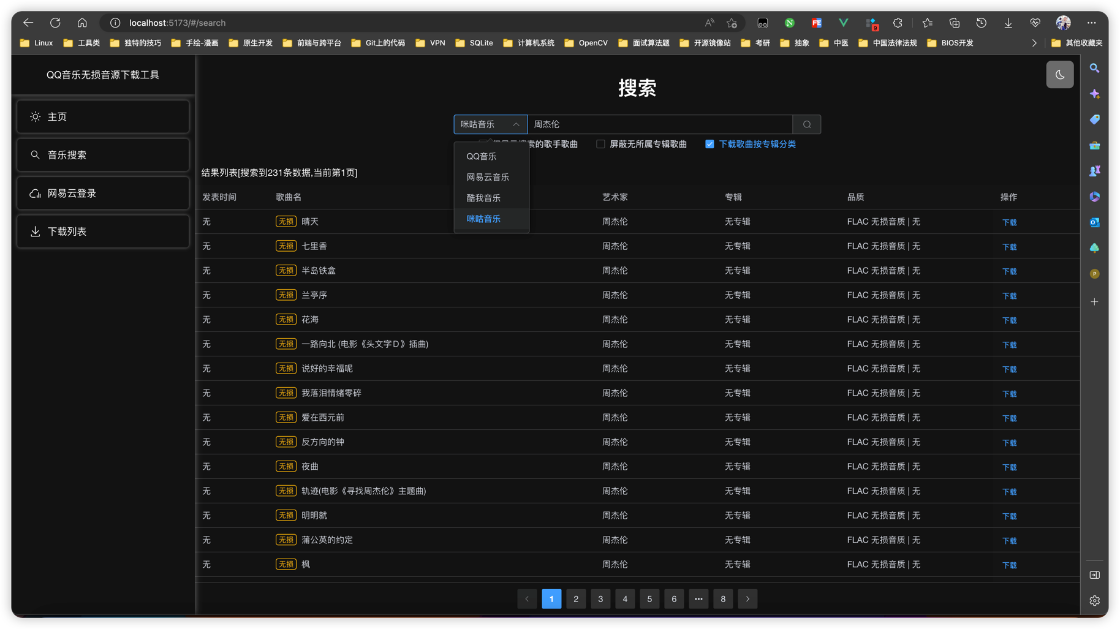Open 主页 in the sidebar
This screenshot has width=1120, height=629.
(103, 116)
